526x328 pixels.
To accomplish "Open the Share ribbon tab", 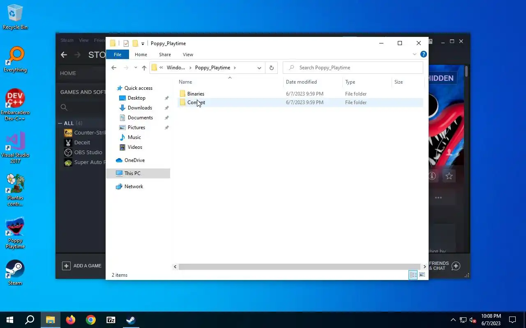I will (165, 55).
